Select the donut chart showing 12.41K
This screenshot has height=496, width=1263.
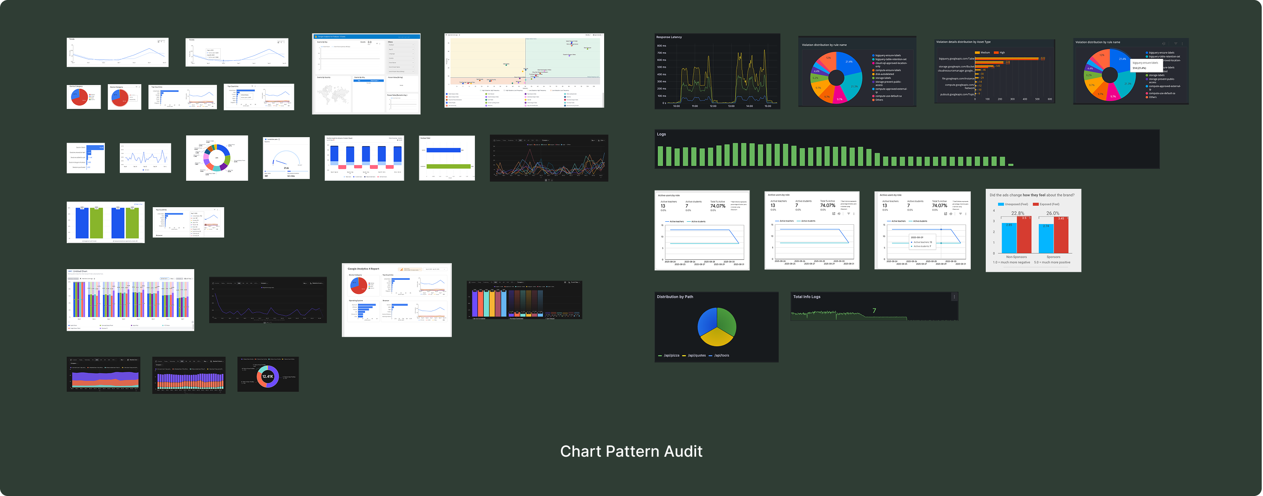tap(268, 376)
